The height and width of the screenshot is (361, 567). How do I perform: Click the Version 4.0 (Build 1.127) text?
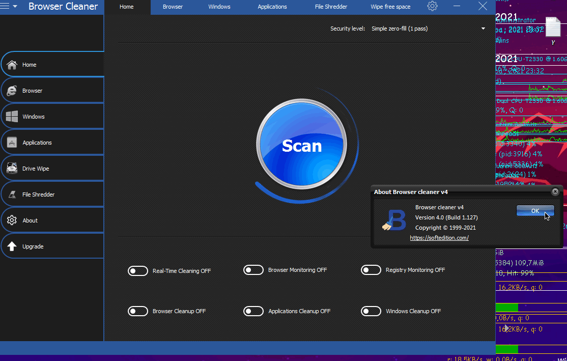click(x=446, y=217)
